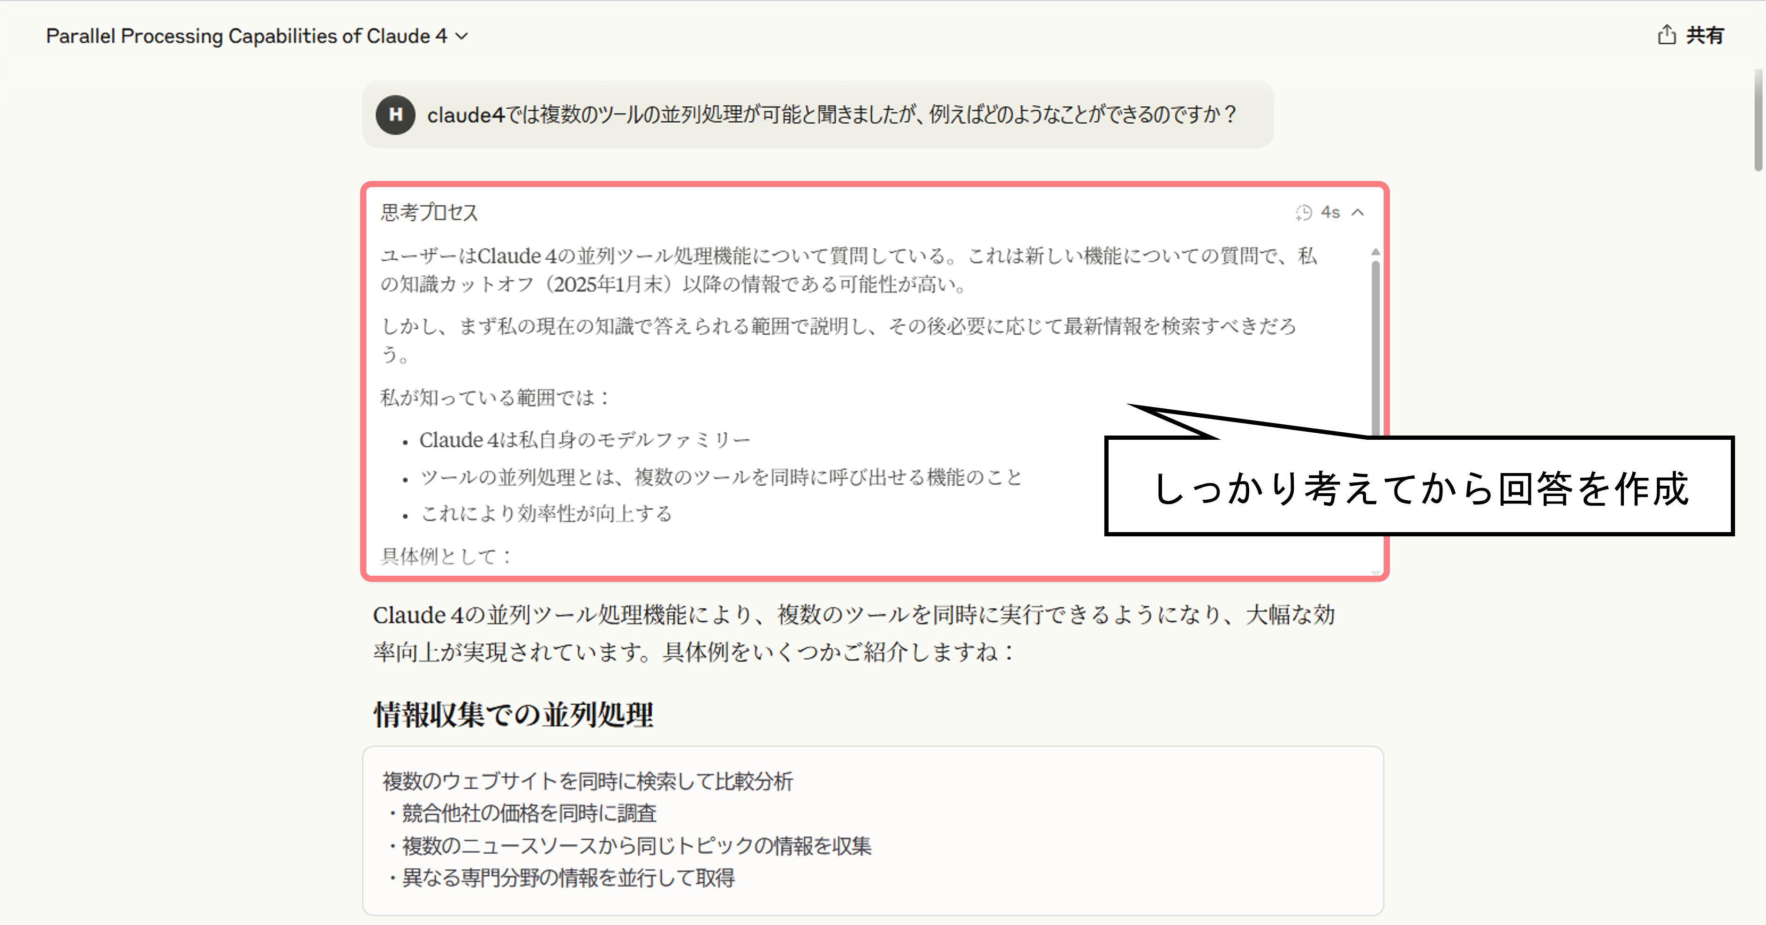Image resolution: width=1766 pixels, height=925 pixels.
Task: Click the Claude 4は私自身のモデルファミリー bullet
Action: click(584, 440)
